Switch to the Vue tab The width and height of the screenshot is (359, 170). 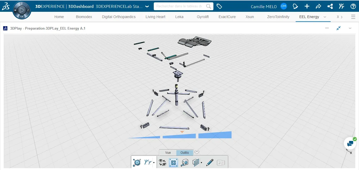pos(167,152)
